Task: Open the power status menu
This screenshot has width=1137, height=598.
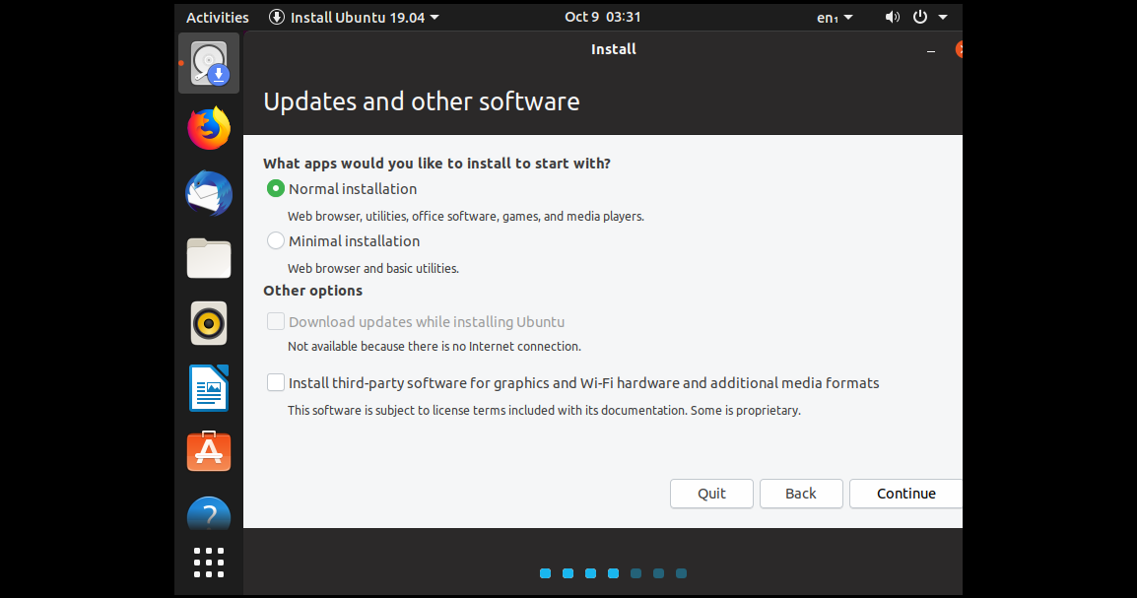Action: click(x=927, y=17)
